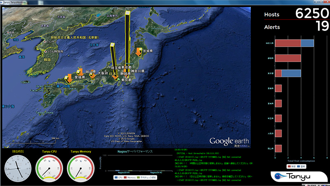
Task: Click the fifth row's short red bar
Action: pos(278,103)
